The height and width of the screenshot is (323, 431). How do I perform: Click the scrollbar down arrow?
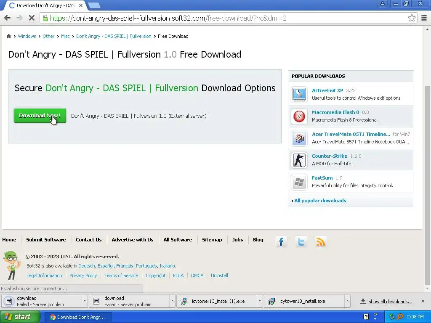[427, 289]
